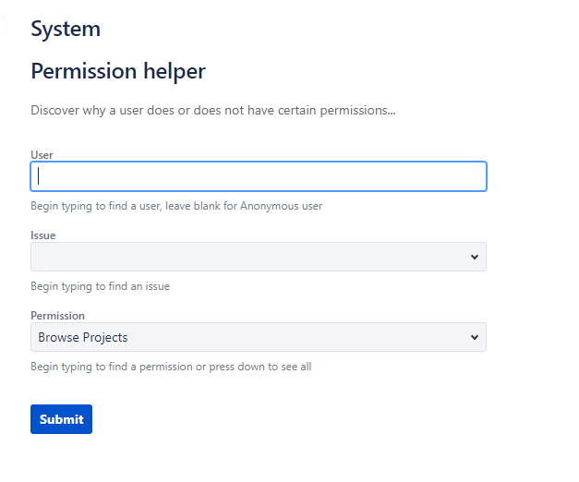The width and height of the screenshot is (579, 482).
Task: Click the partial circle icon beside System
Action: [x=3, y=27]
